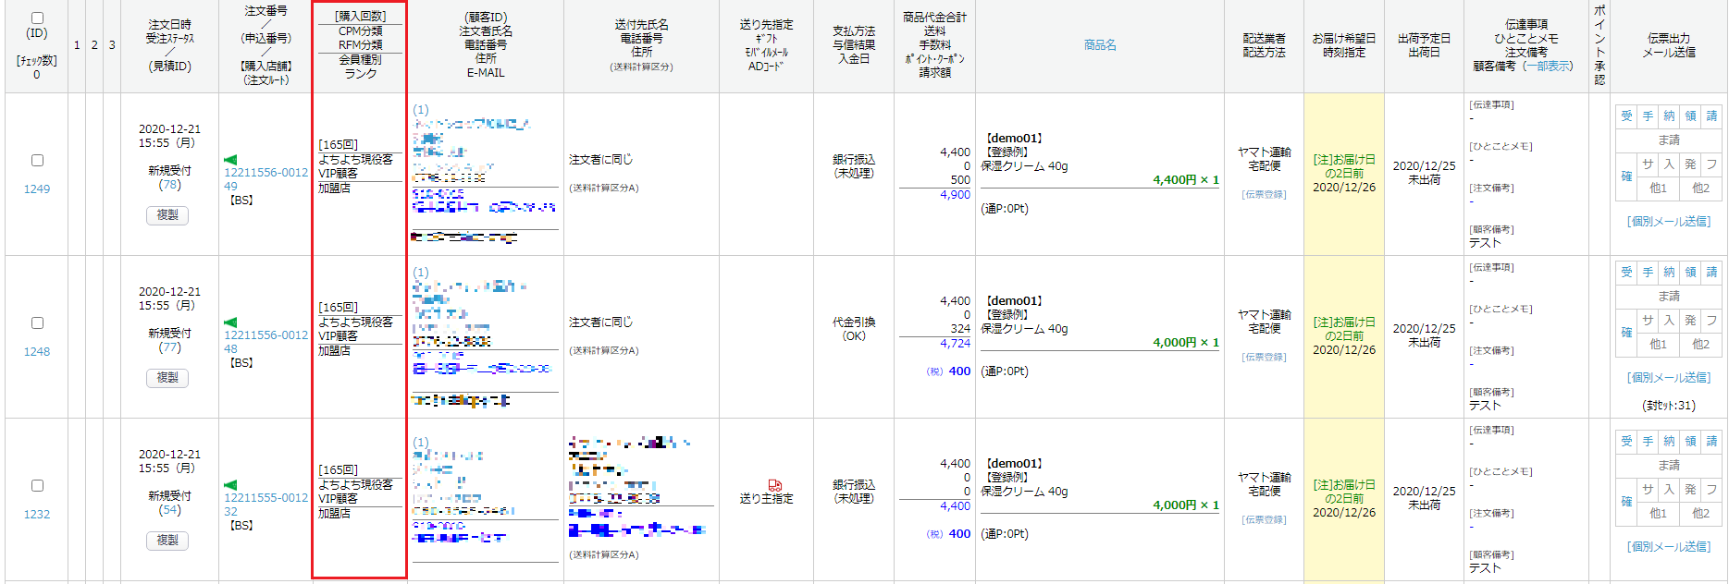Image resolution: width=1729 pixels, height=584 pixels.
Task: Click the 発 mail cell in row 1232
Action: [x=1690, y=490]
